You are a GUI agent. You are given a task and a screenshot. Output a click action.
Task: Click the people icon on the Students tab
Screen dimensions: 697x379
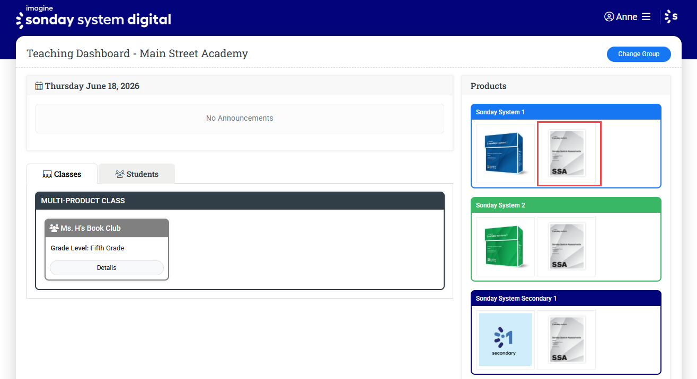pos(120,174)
